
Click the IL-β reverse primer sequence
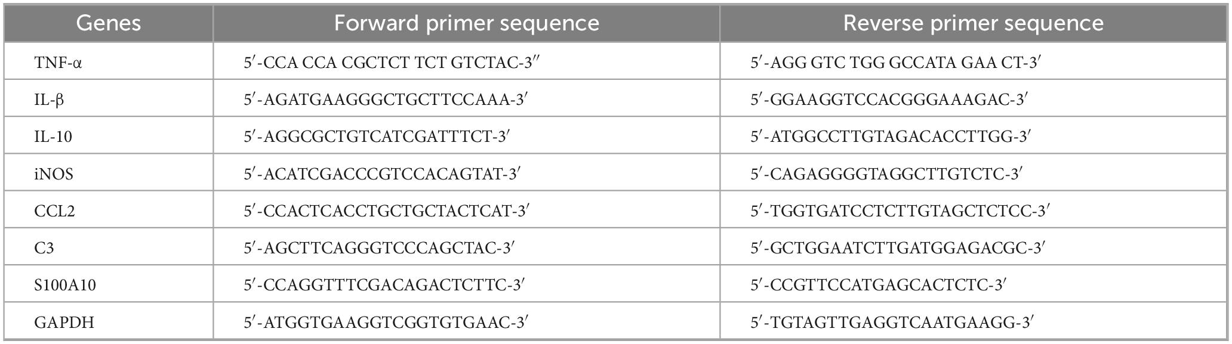889,100
